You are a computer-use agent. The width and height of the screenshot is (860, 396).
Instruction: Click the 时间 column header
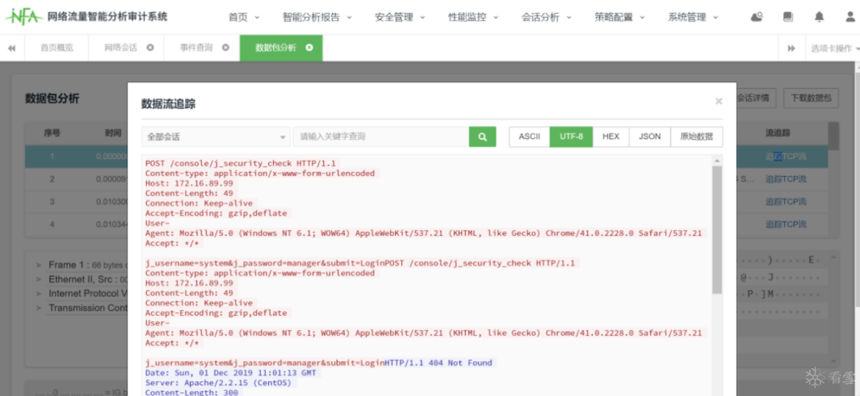point(113,133)
